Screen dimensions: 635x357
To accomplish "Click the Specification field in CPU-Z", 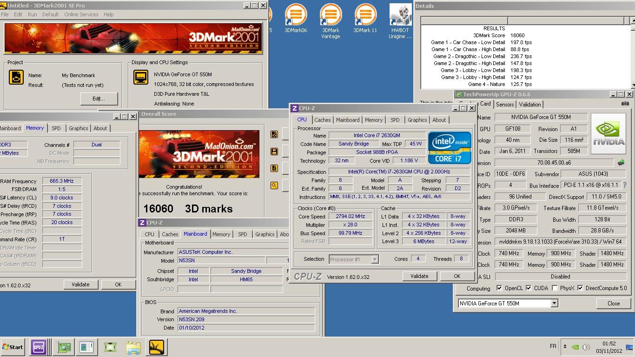I will tap(399, 172).
